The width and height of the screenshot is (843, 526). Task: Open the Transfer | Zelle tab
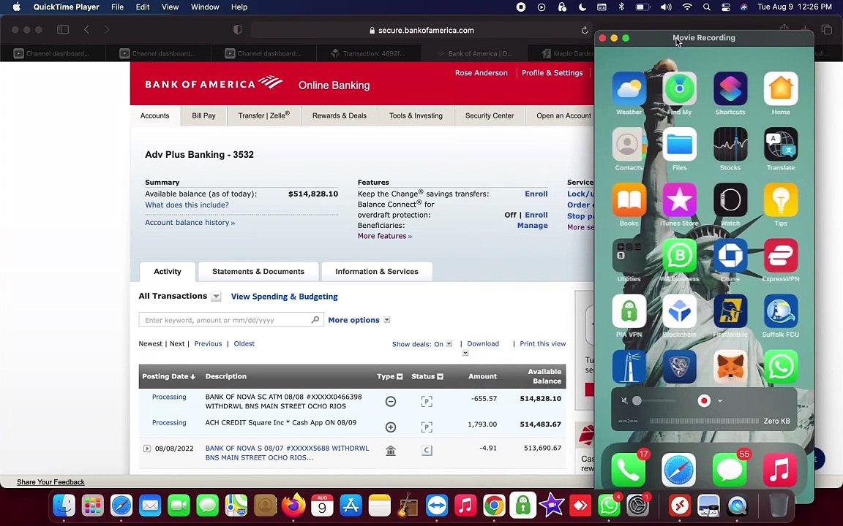coord(263,115)
